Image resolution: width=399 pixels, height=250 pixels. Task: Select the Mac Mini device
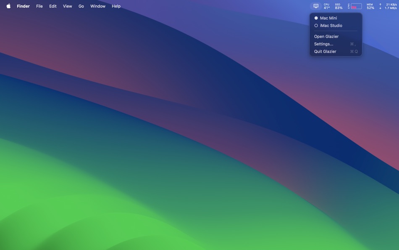[x=328, y=18]
